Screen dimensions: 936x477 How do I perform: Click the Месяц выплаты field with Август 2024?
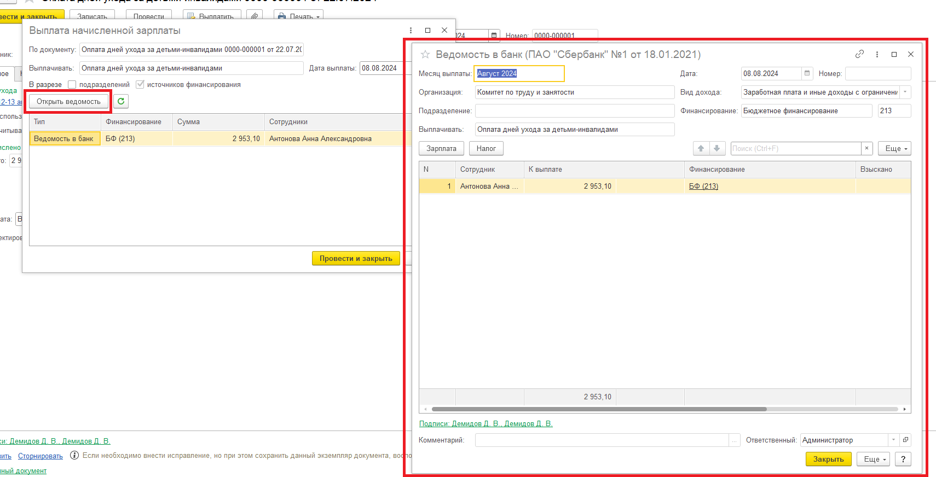coord(519,73)
